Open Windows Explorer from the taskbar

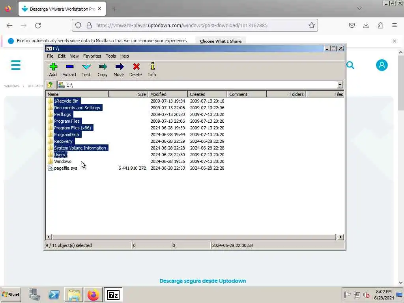74,295
